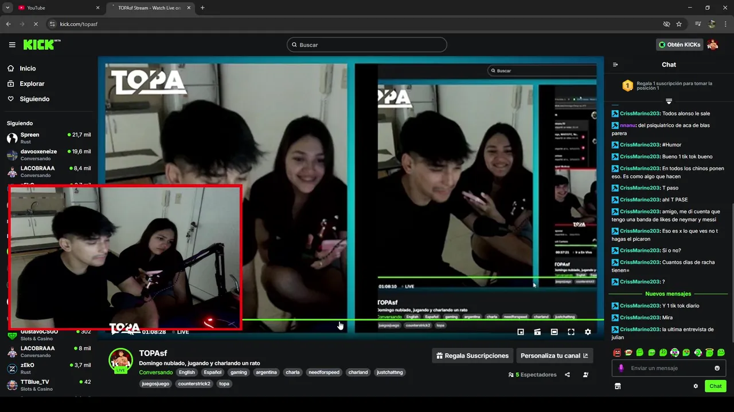734x412 pixels.
Task: Expand the gift leaderboard chevron
Action: coord(669,101)
